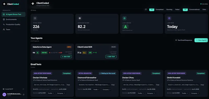Select the All status filter
Viewport: 209px width, 99px height.
pos(152,10)
